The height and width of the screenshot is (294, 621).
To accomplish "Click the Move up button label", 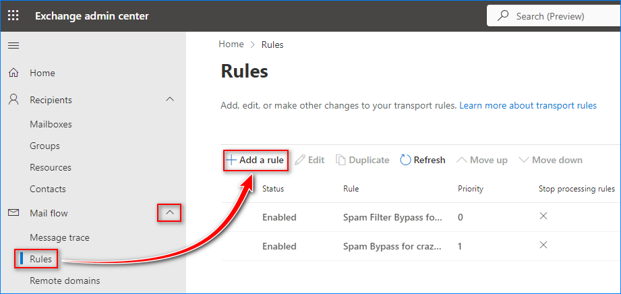I will tap(489, 160).
